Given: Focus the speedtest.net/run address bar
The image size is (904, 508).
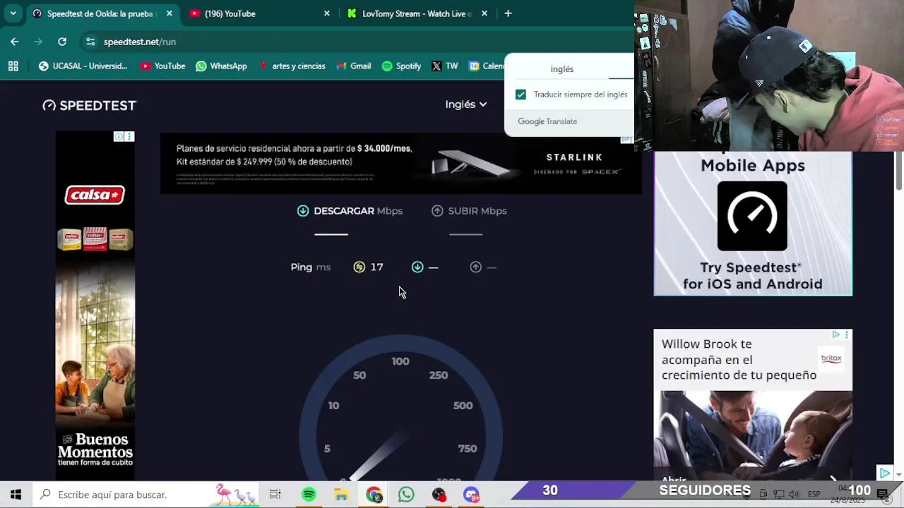Looking at the screenshot, I should click(353, 42).
